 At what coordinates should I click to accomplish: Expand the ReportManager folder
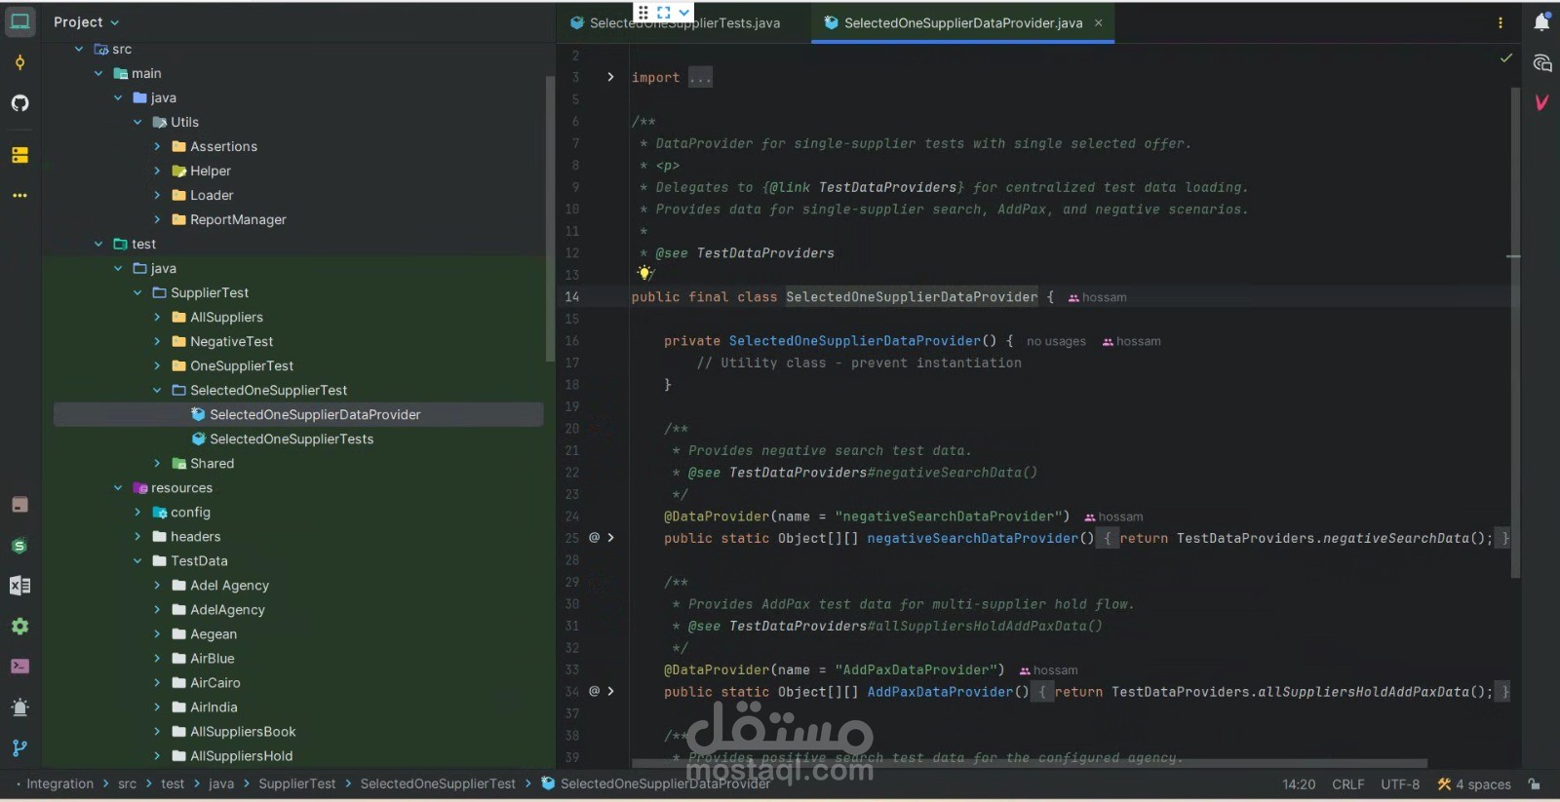tap(157, 219)
